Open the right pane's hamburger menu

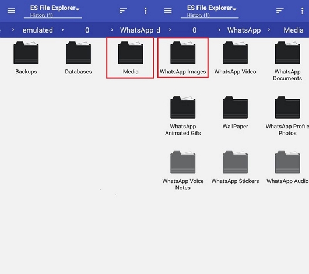pos(168,11)
